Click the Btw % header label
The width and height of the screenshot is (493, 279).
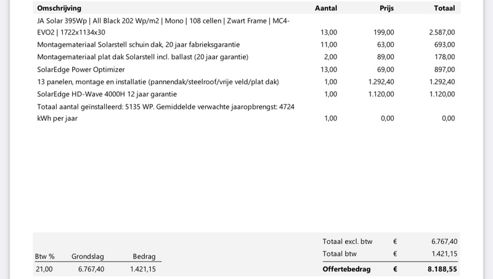(44, 256)
